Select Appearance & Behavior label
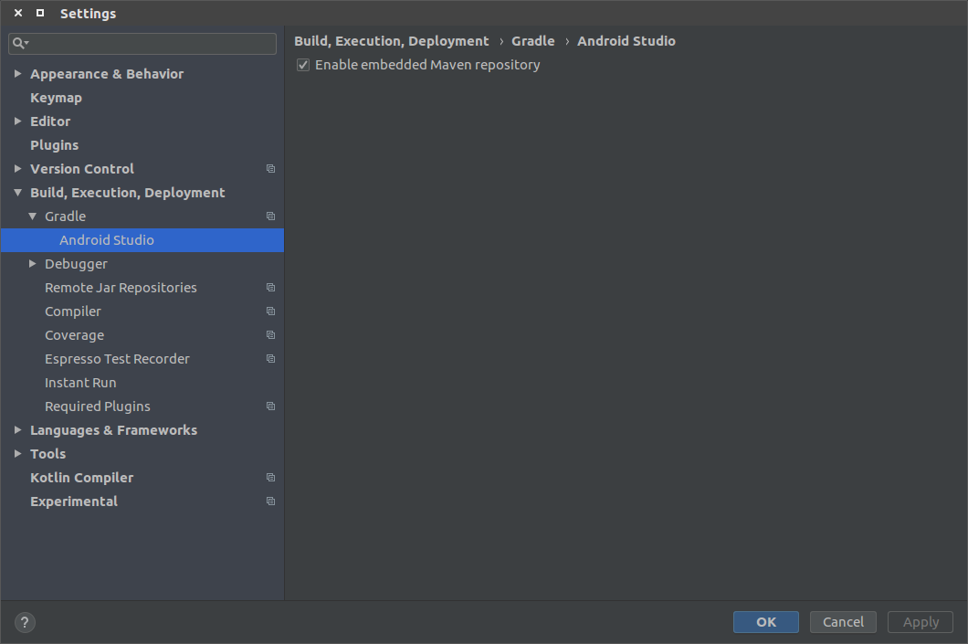 (107, 74)
